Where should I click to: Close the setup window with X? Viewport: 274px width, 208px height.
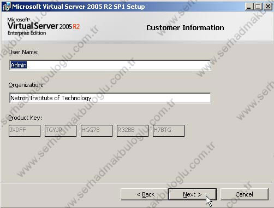tap(267, 7)
